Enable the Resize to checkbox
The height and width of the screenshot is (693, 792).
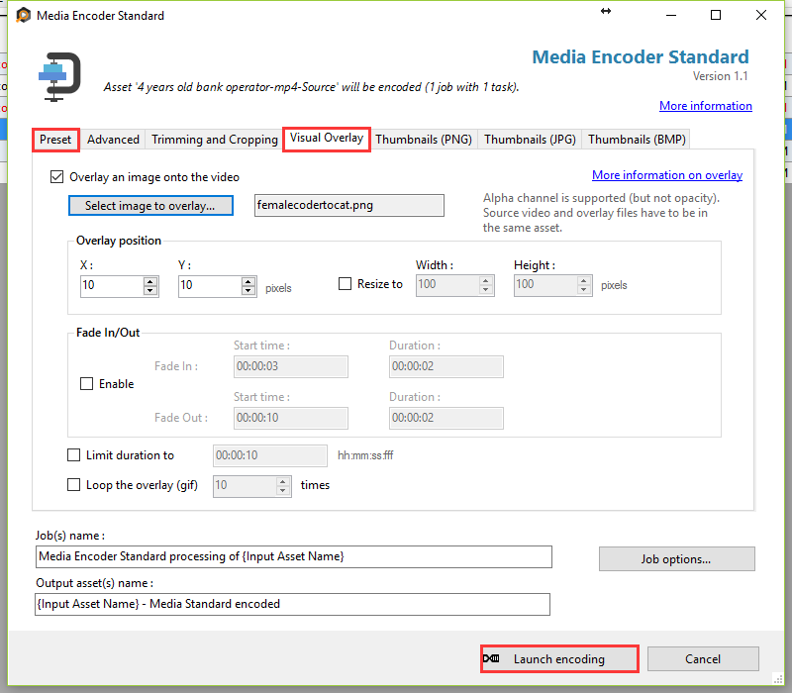click(346, 284)
